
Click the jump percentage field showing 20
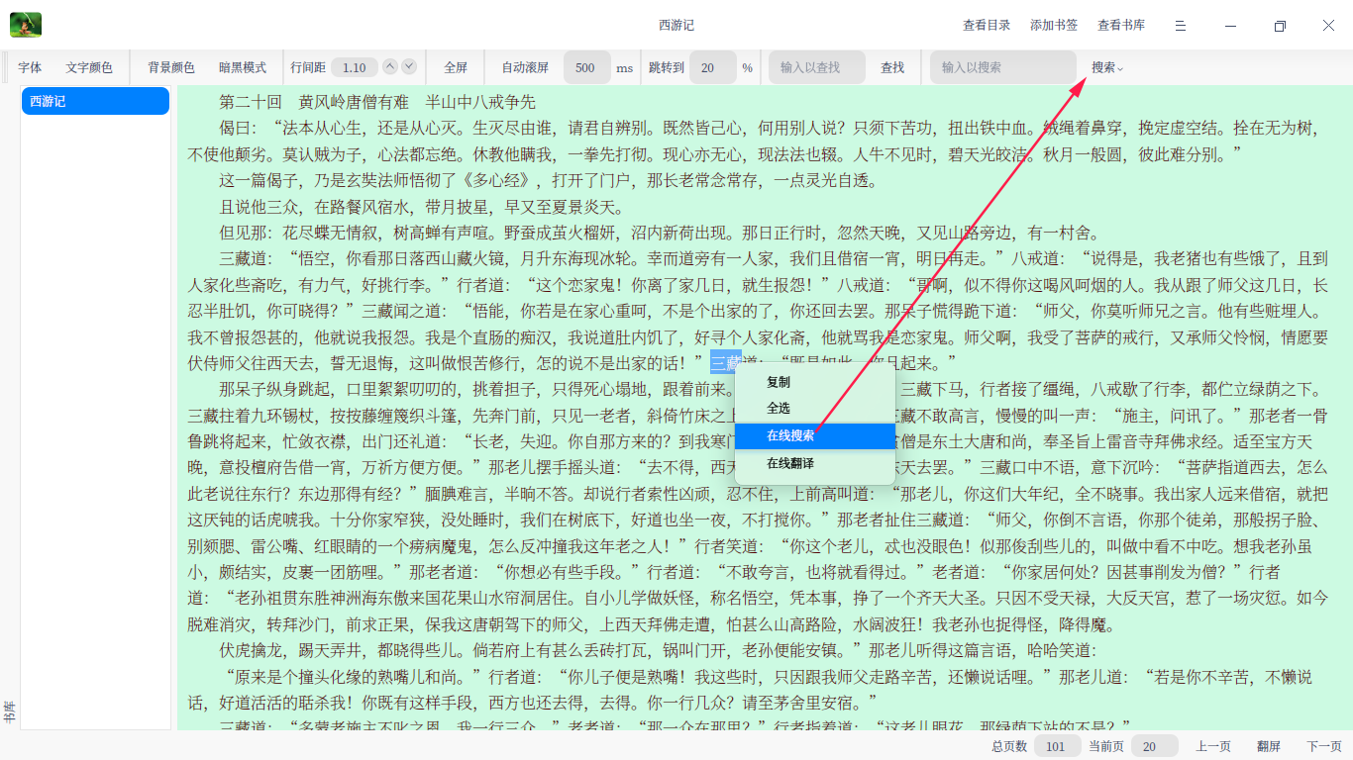712,67
